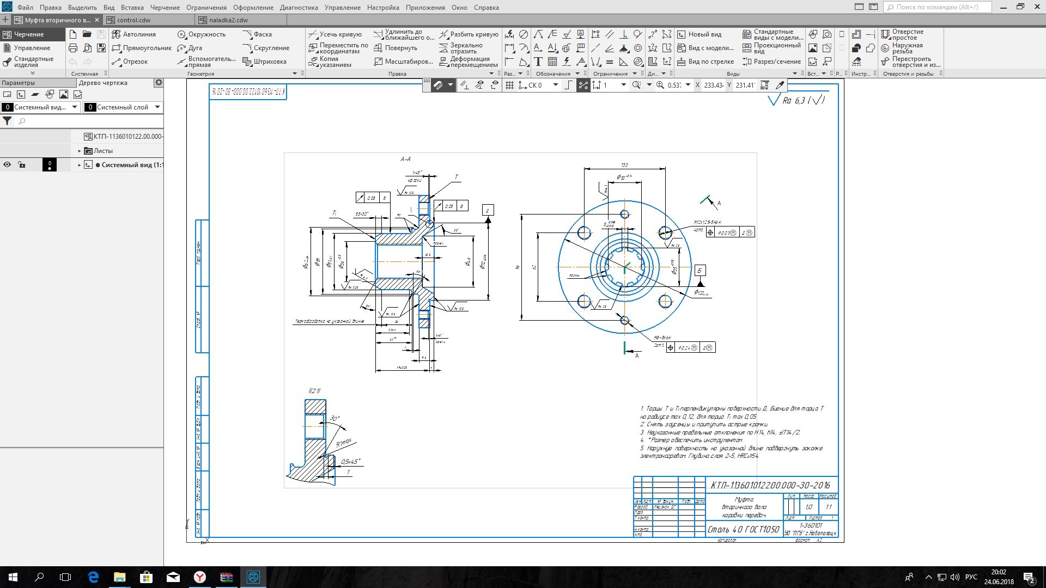Click the eyedropper icon in view toolbar
The width and height of the screenshot is (1046, 588).
click(x=780, y=85)
